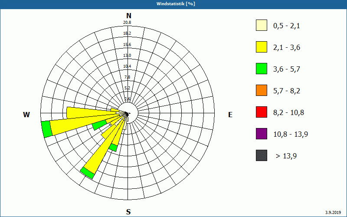Click the date 3.9.2019
347x217 pixels.
[x=333, y=213]
